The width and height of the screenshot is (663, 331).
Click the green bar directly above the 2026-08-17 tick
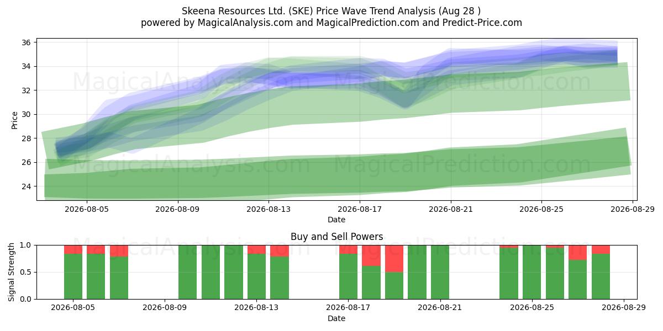point(349,276)
